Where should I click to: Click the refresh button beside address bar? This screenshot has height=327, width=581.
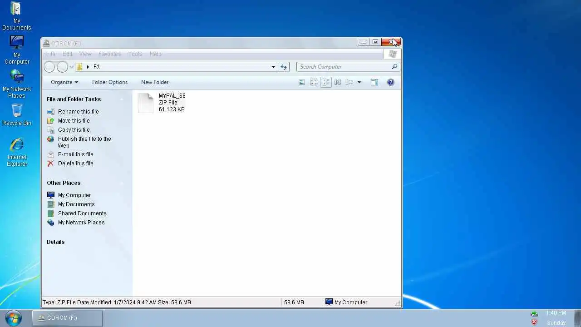pos(284,67)
